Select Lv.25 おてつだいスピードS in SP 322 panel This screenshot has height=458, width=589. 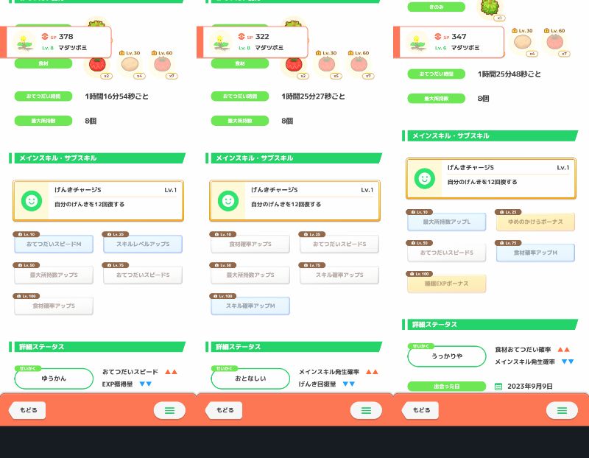coord(339,244)
